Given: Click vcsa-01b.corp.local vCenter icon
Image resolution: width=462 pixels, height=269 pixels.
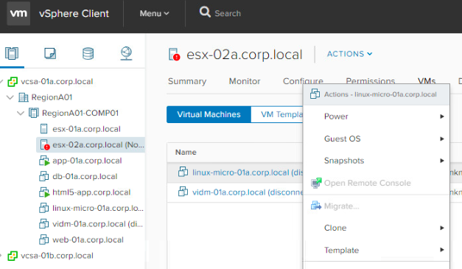Looking at the screenshot, I should click(13, 256).
